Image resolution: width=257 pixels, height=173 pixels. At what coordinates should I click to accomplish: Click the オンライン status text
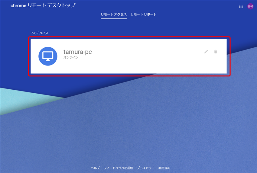(71, 57)
